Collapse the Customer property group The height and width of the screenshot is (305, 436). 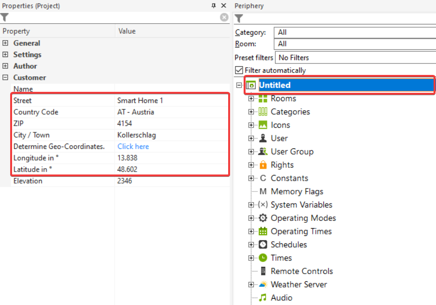coord(5,77)
